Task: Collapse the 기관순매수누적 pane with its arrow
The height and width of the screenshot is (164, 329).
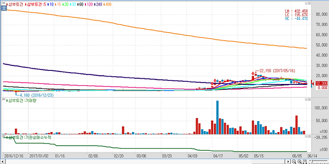Action: [306, 136]
